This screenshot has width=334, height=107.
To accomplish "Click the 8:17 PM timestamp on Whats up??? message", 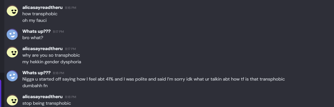I will pyautogui.click(x=58, y=32).
